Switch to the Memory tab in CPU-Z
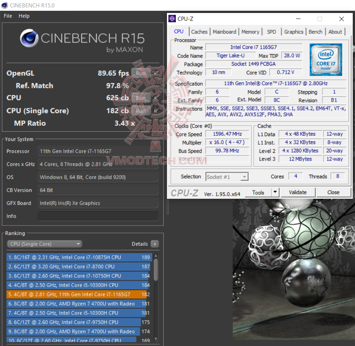Viewport: 355px width, 346px height. point(250,32)
